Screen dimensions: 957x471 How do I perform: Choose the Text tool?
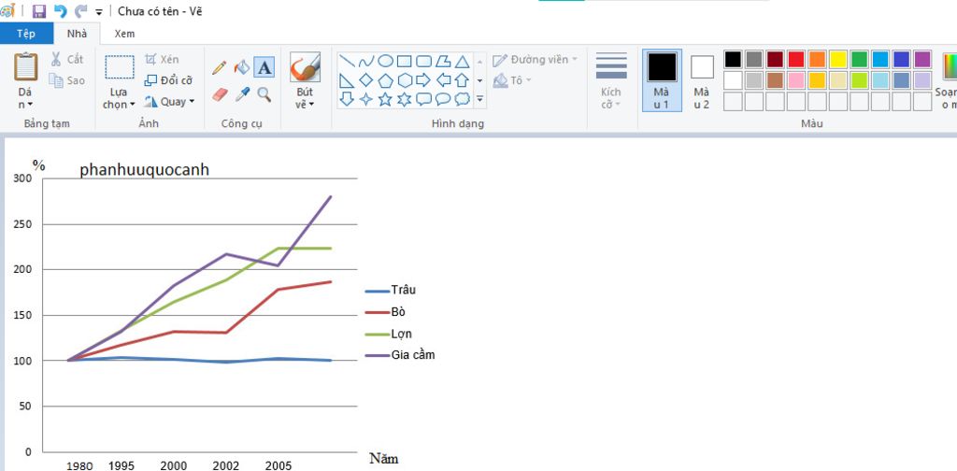click(264, 67)
